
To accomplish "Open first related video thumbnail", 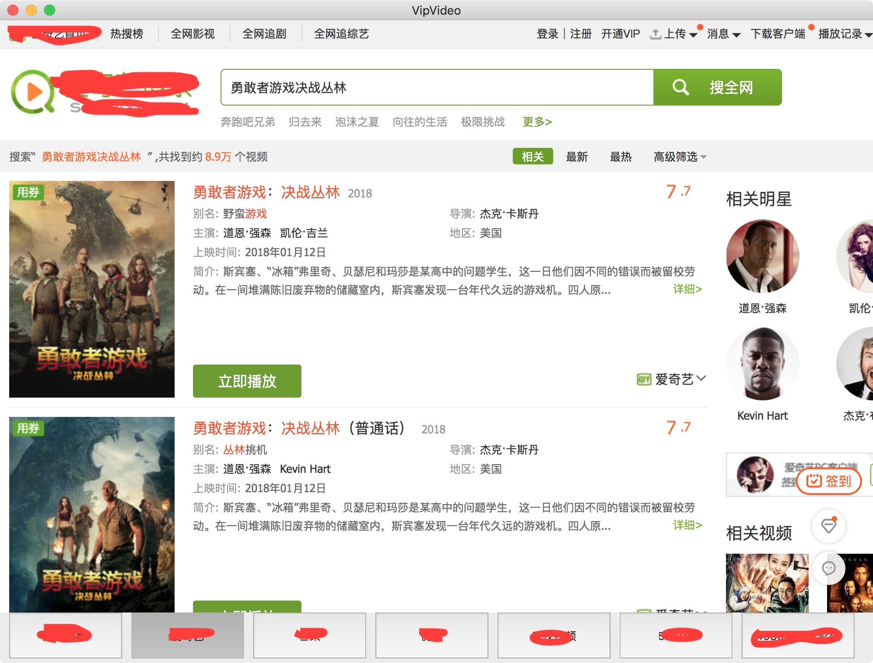I will pyautogui.click(x=767, y=583).
